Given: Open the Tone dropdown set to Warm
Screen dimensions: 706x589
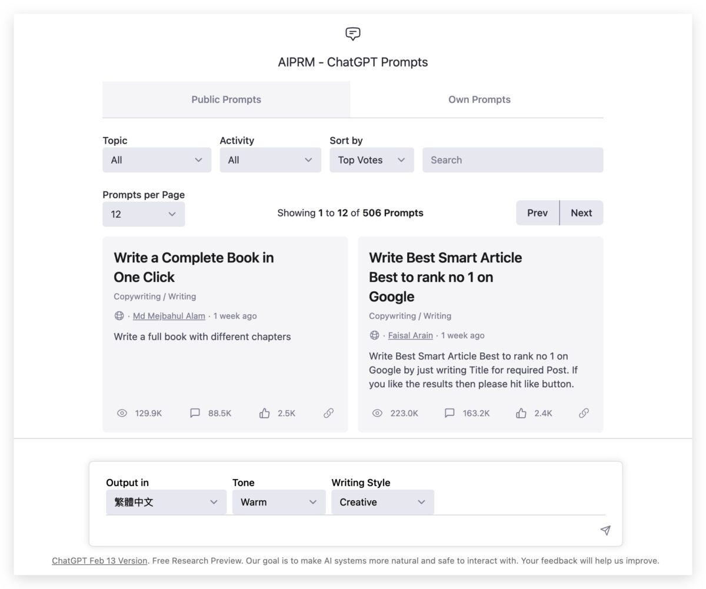Looking at the screenshot, I should click(x=279, y=503).
